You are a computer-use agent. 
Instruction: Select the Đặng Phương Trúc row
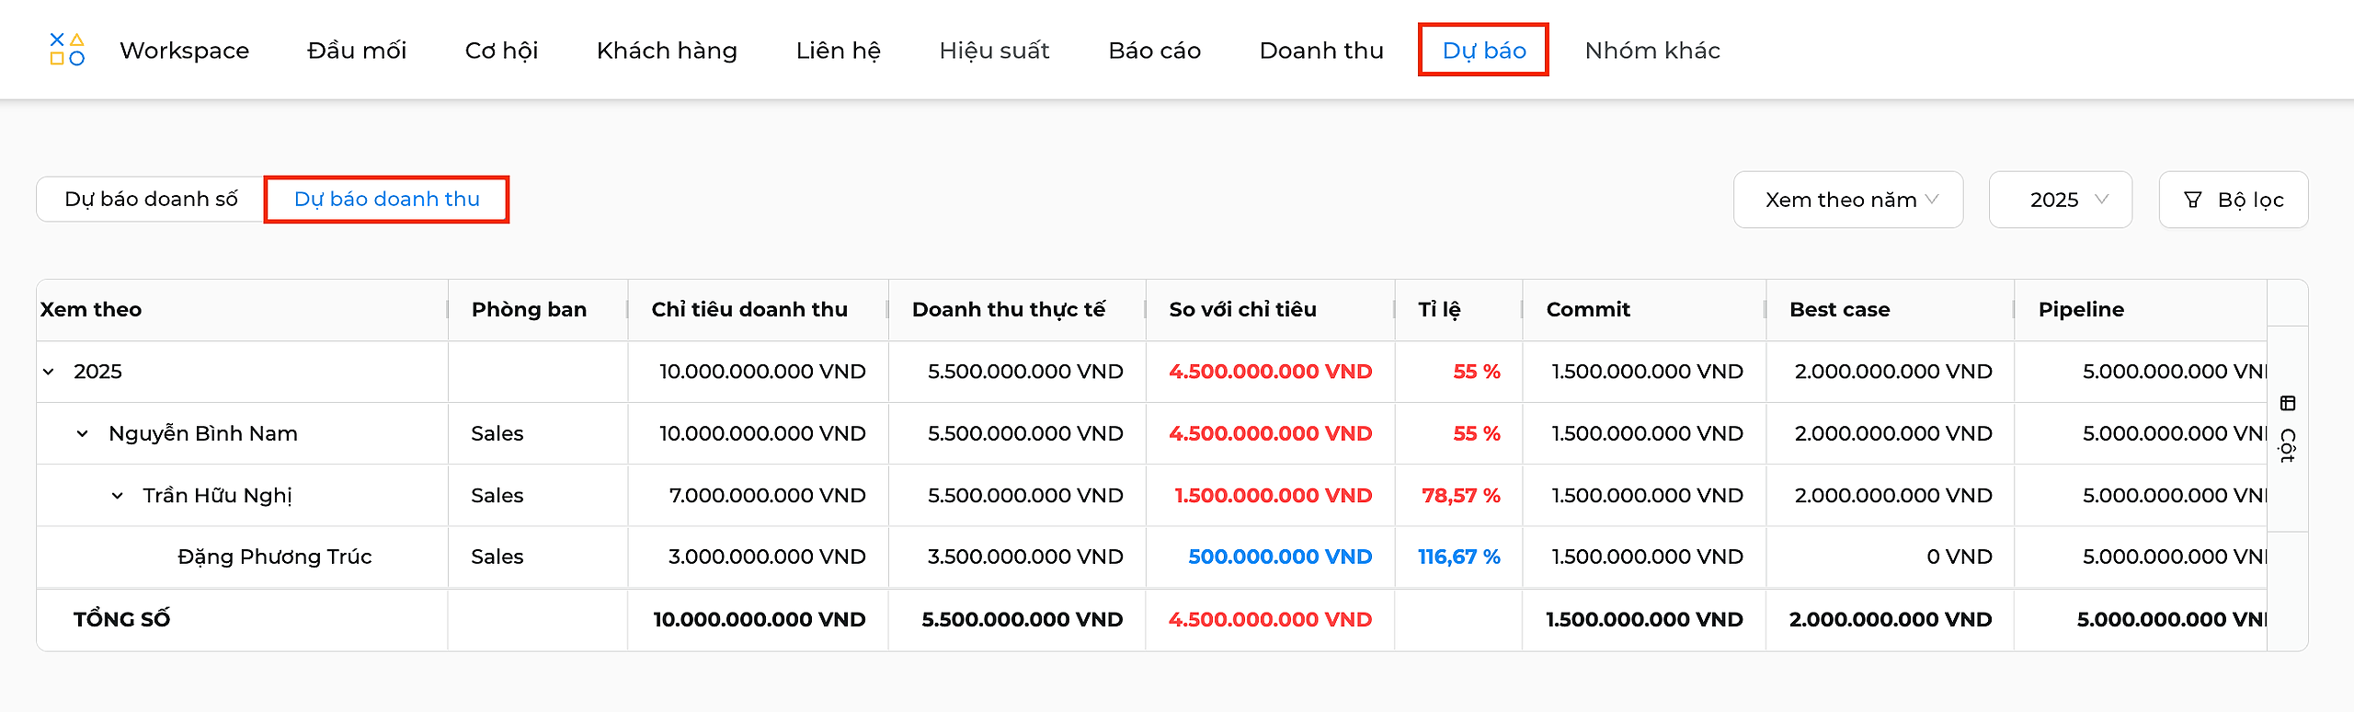tap(1151, 557)
